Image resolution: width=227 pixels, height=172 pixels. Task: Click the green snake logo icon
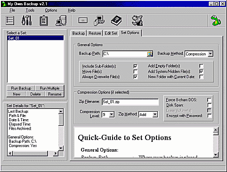(x=216, y=20)
